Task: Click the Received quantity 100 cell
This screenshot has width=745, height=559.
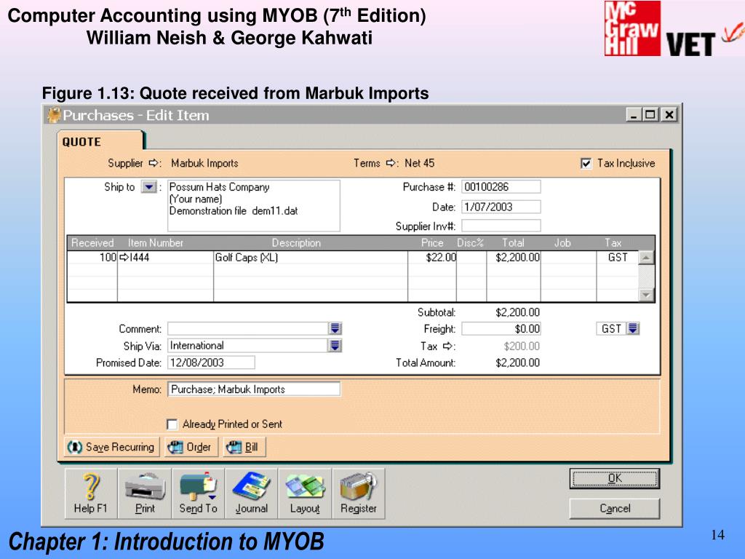Action: (92, 257)
